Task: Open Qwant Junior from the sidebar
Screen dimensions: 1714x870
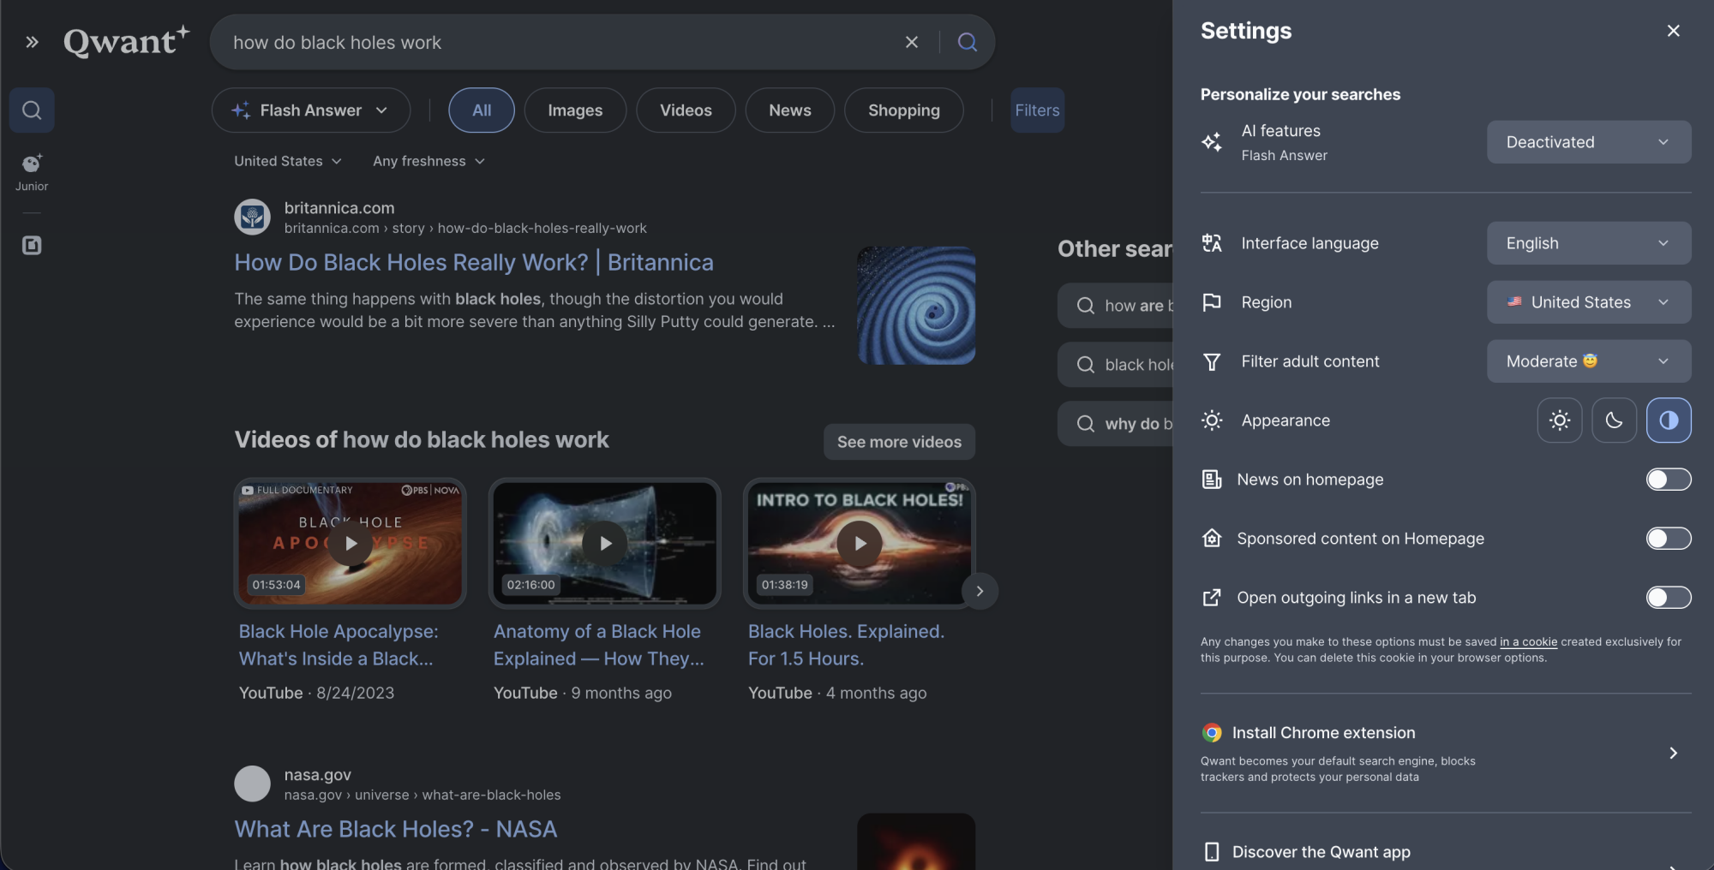Action: coord(32,172)
